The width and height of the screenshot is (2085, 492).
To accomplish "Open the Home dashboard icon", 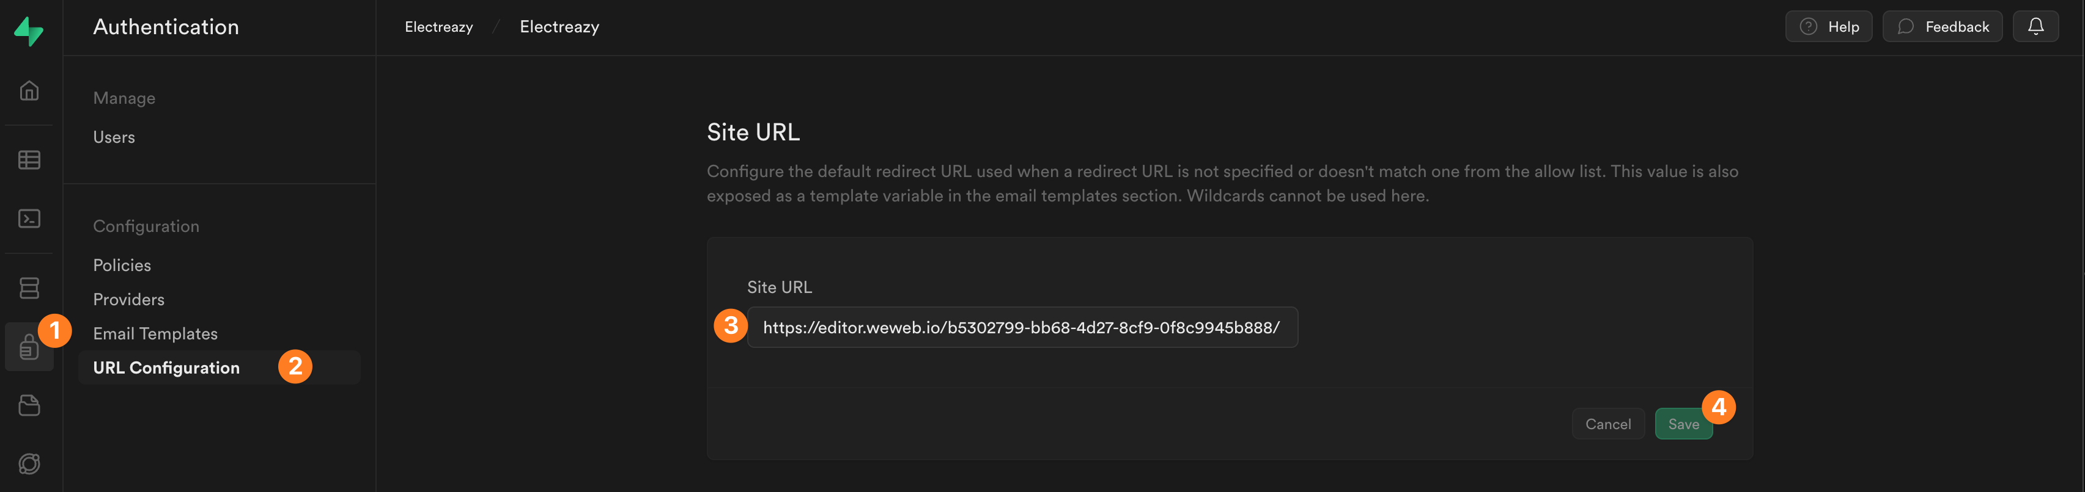I will click(29, 92).
